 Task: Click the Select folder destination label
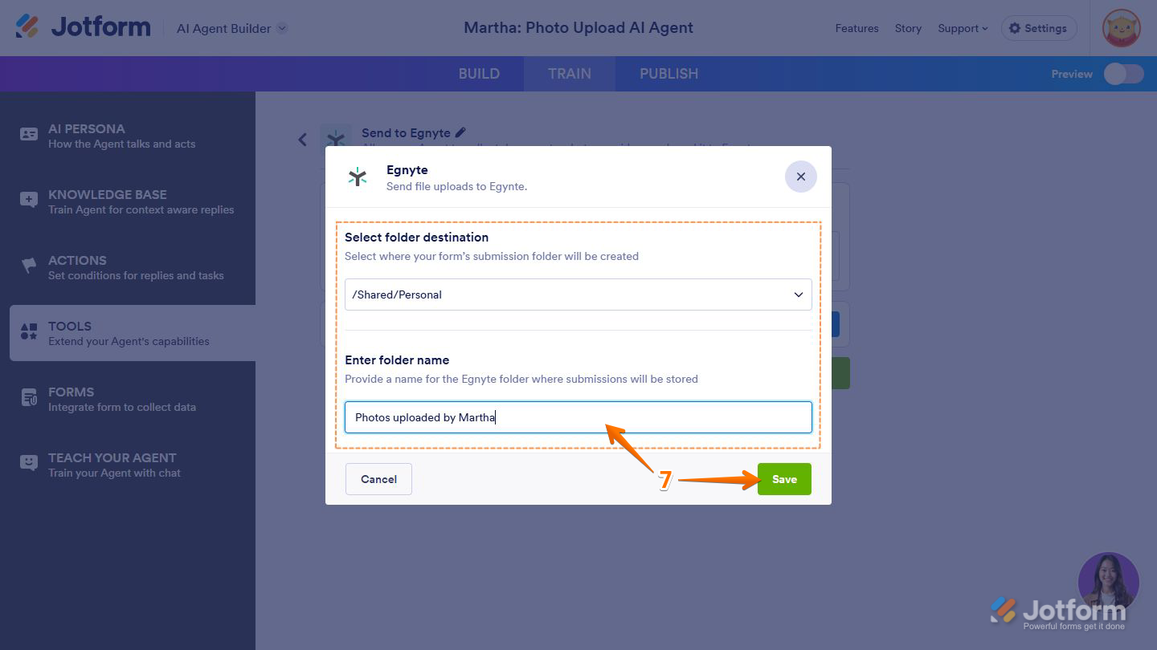coord(416,238)
